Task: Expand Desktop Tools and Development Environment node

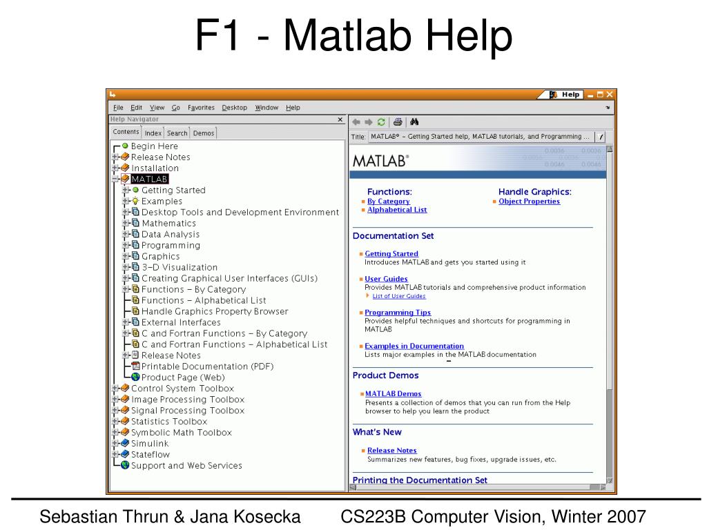Action: pyautogui.click(x=126, y=212)
